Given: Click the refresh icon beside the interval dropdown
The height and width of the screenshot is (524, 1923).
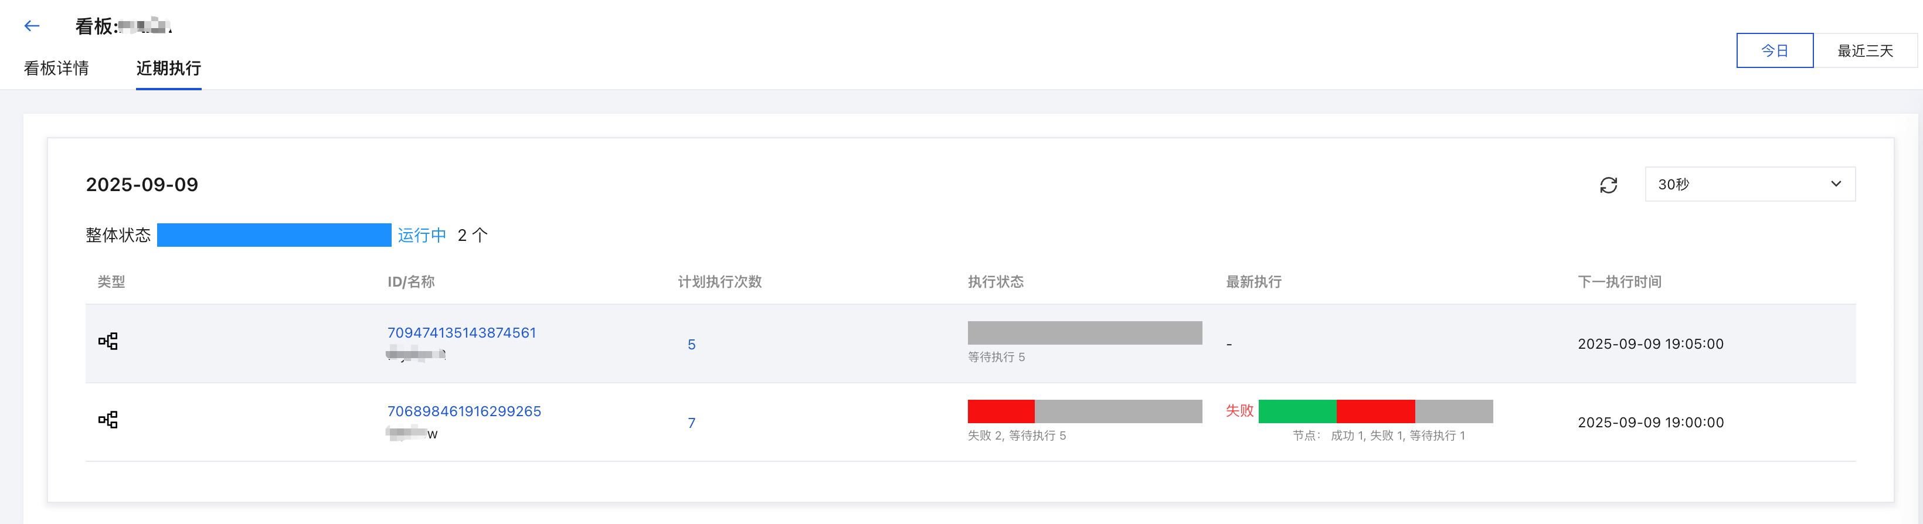Looking at the screenshot, I should 1609,185.
